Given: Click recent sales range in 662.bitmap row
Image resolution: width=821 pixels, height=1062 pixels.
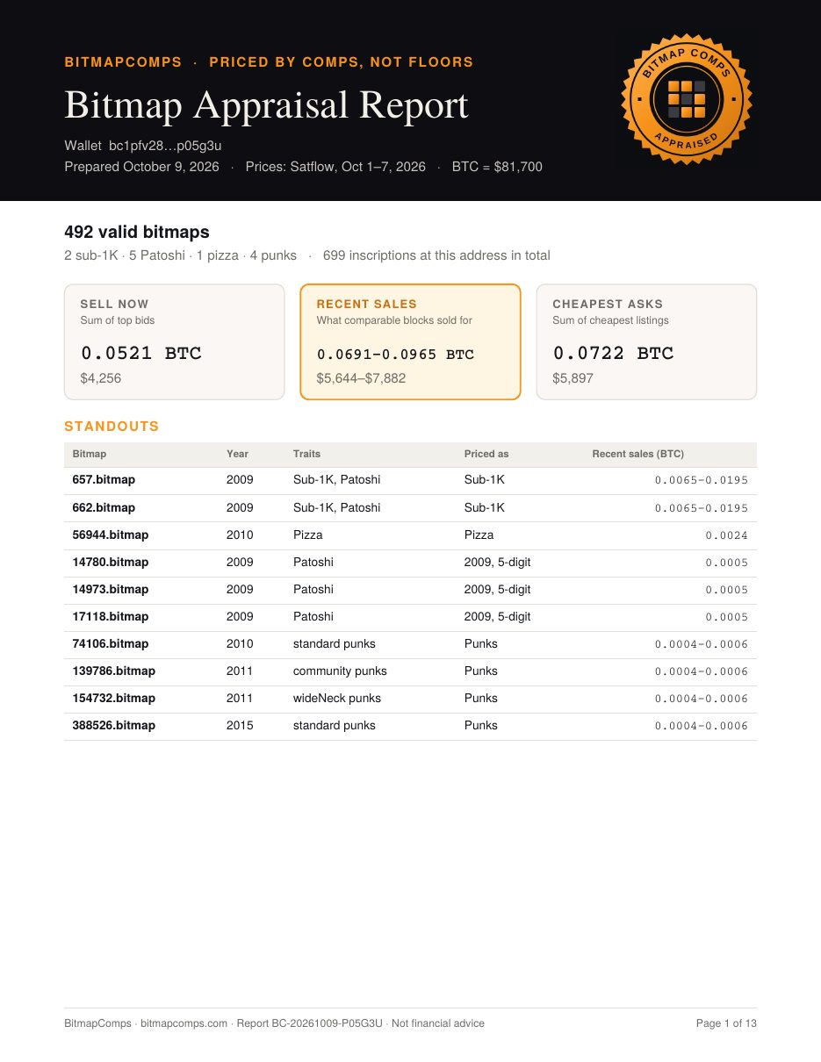Looking at the screenshot, I should [x=702, y=508].
